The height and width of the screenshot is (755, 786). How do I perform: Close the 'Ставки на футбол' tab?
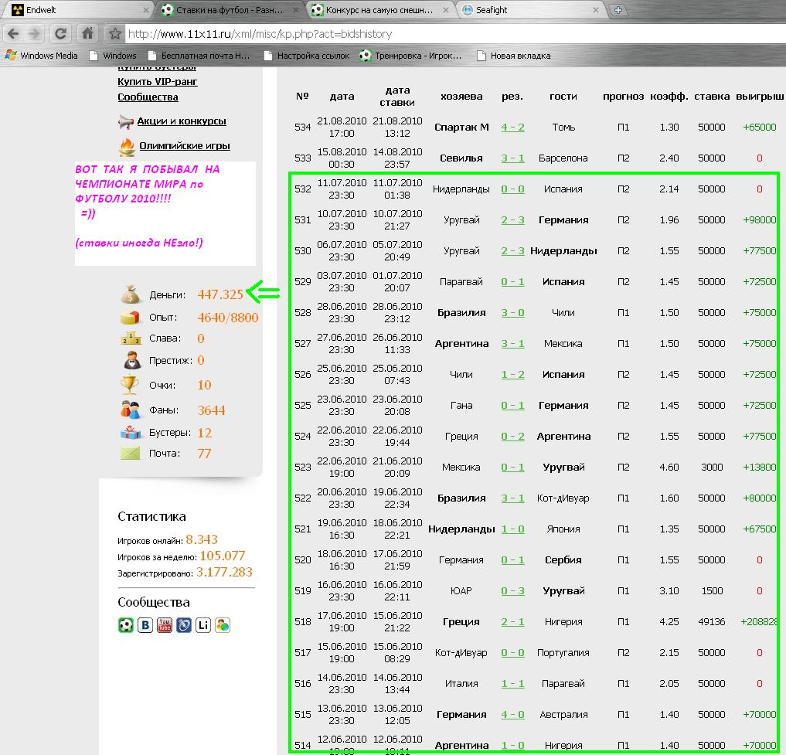297,10
